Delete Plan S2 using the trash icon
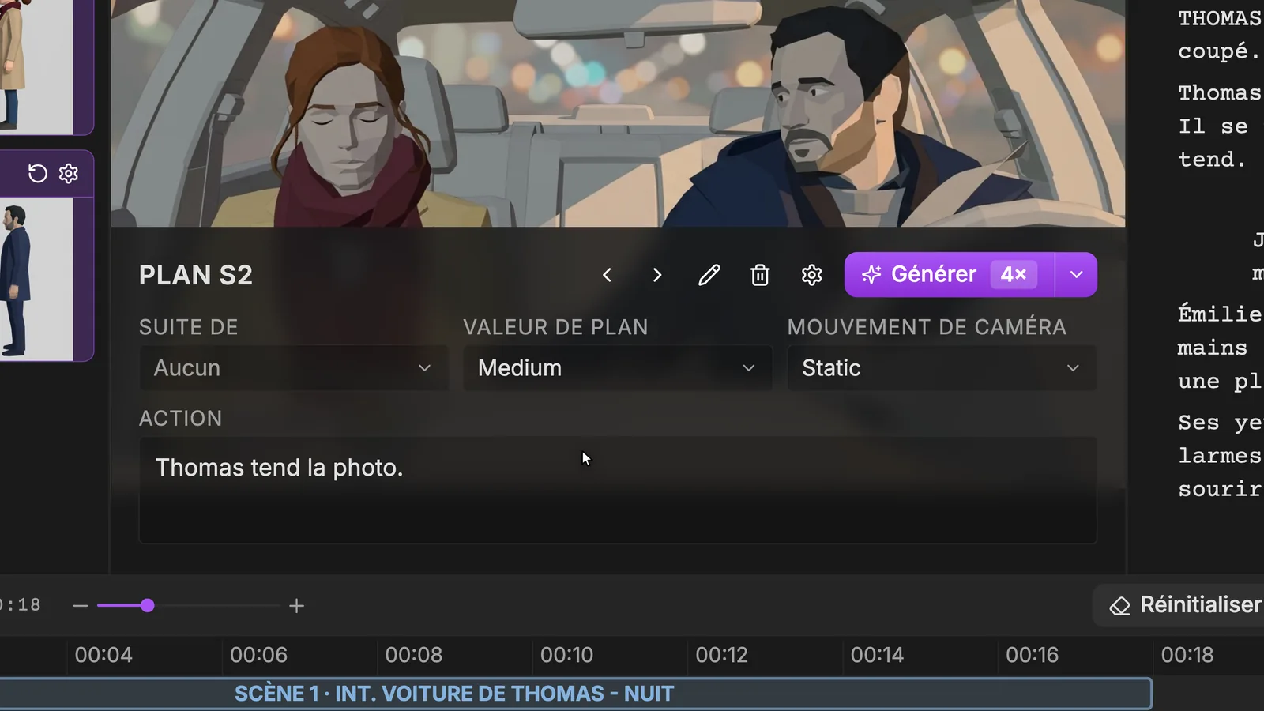This screenshot has height=711, width=1264. click(760, 275)
